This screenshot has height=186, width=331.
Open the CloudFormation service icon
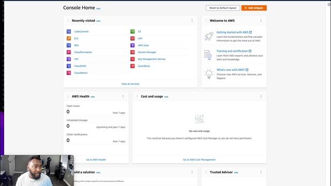69,52
